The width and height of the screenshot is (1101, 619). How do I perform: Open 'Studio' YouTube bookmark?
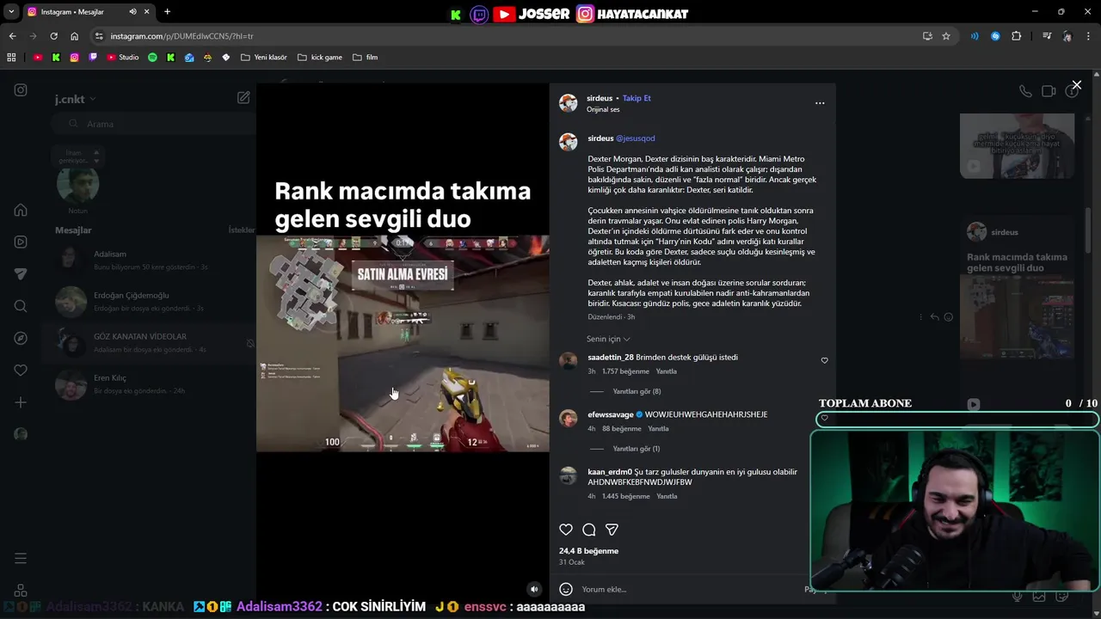[x=123, y=58]
